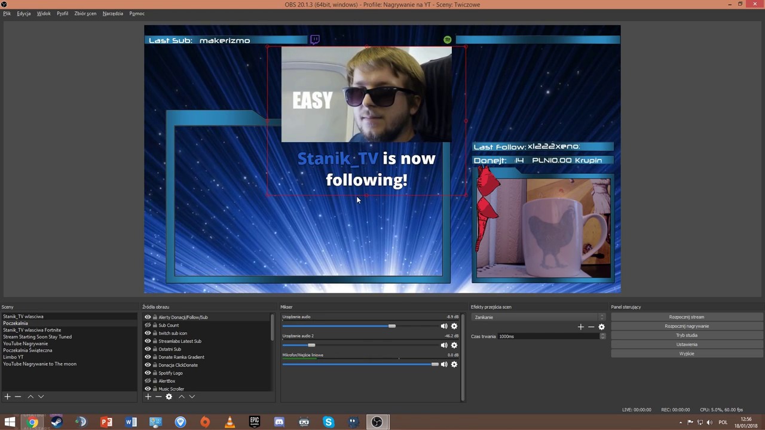Viewport: 765px width, 430px height.
Task: Click the Rozpocznij nagrywanie button
Action: (687, 326)
